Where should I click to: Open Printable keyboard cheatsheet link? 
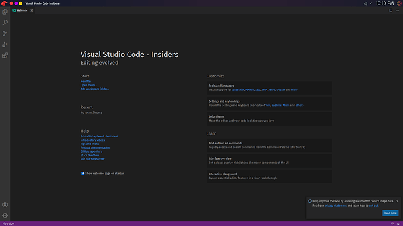click(99, 136)
